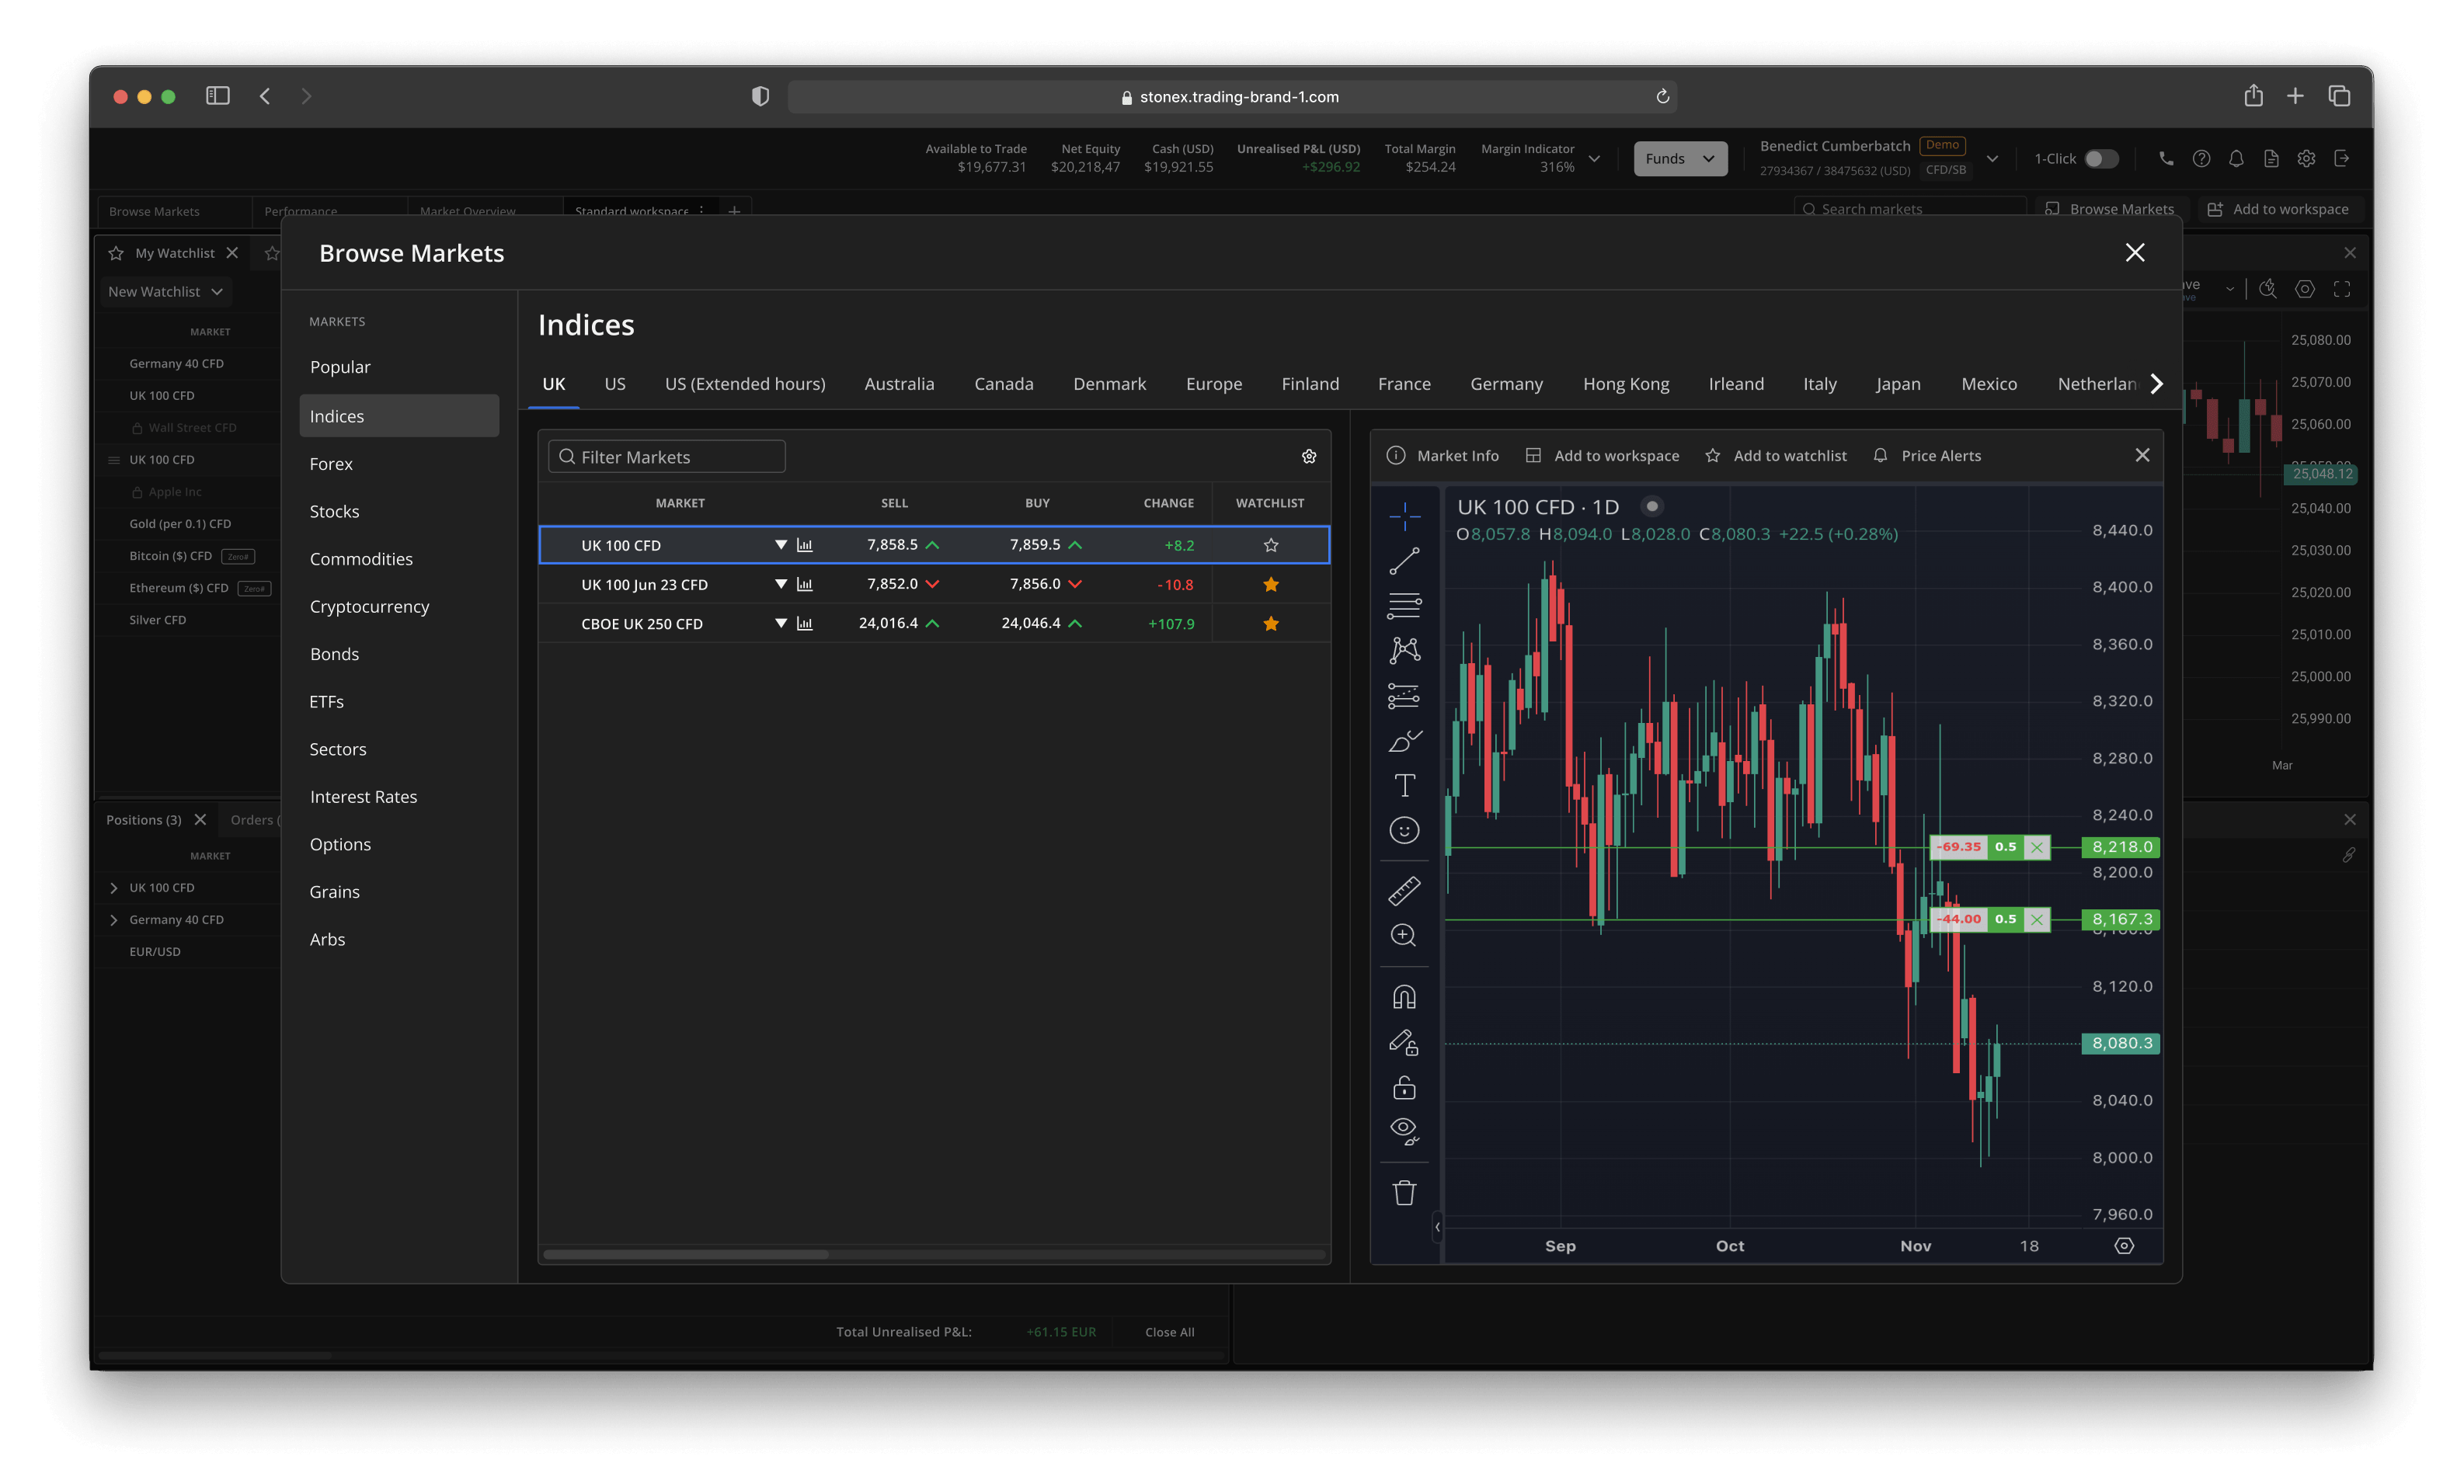
Task: Hide all drawings with eye icon
Action: (1404, 1130)
